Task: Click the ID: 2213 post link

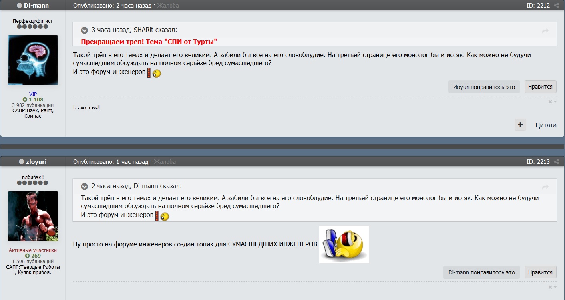Action: coord(538,162)
